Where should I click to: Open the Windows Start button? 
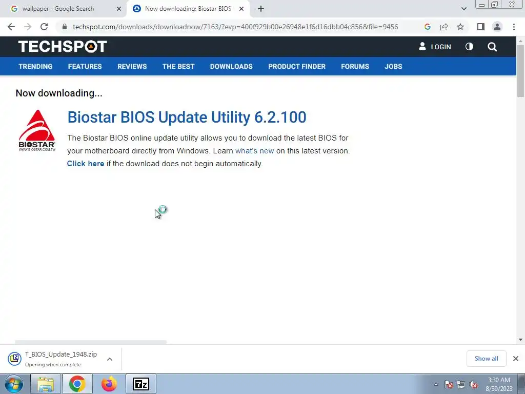[14, 384]
